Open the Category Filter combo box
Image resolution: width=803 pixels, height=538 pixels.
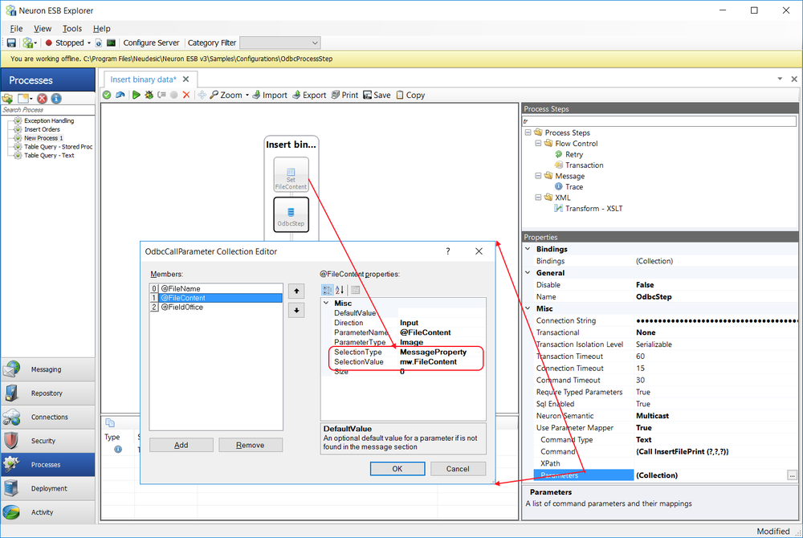[280, 43]
